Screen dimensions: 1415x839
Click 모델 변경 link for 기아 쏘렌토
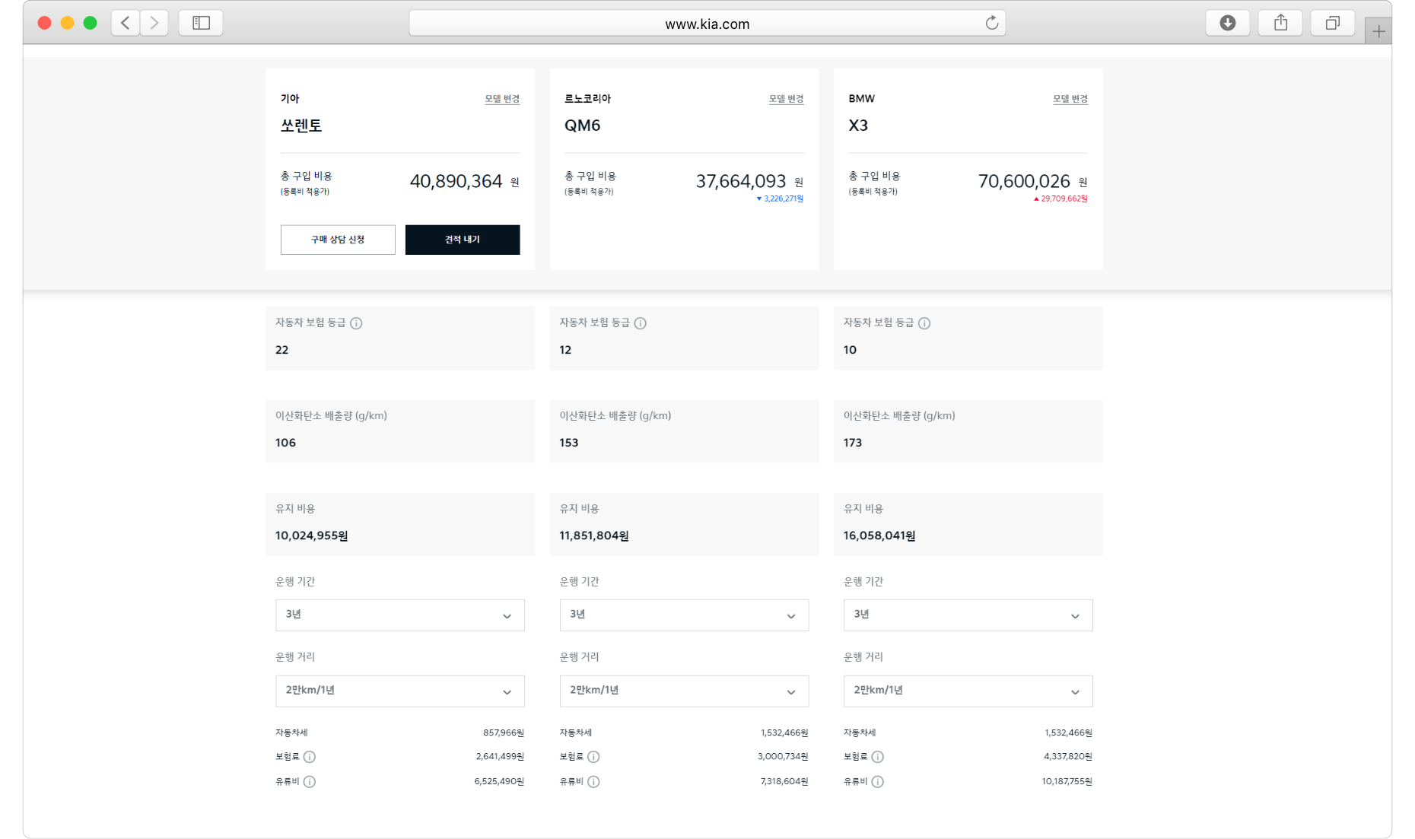(x=502, y=99)
